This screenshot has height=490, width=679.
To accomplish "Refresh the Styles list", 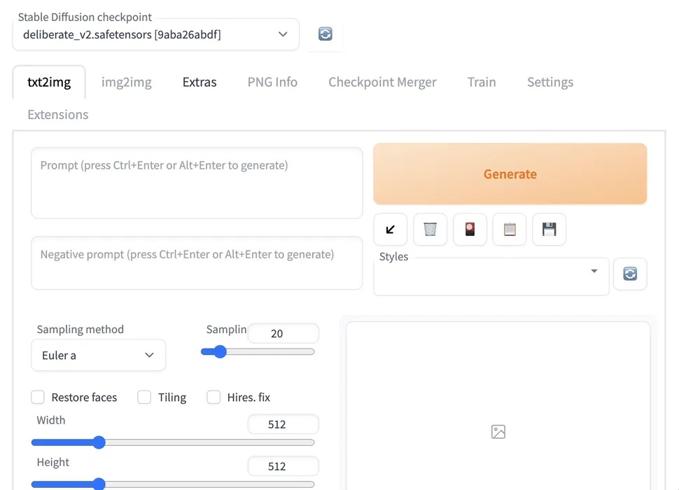I will 630,274.
